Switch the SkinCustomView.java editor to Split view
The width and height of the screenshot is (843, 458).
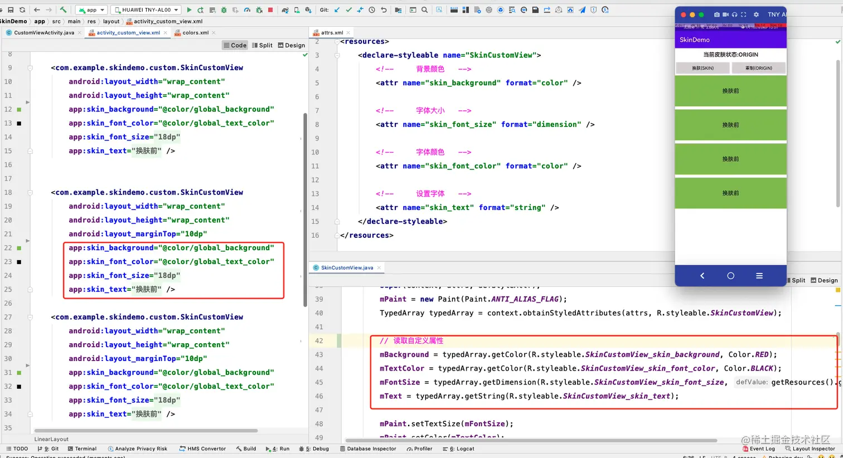(796, 280)
